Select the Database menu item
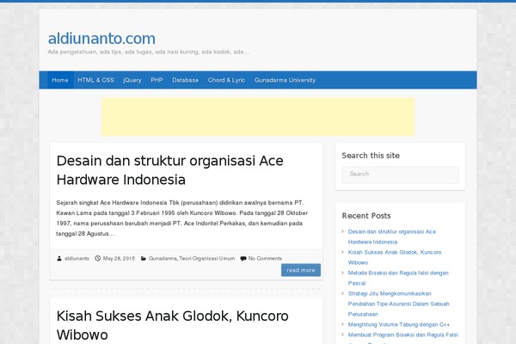Image resolution: width=516 pixels, height=344 pixels. point(185,80)
